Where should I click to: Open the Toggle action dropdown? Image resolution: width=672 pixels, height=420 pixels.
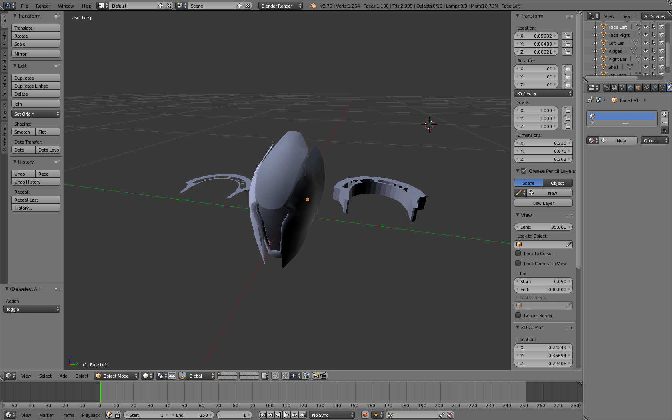pyautogui.click(x=32, y=309)
